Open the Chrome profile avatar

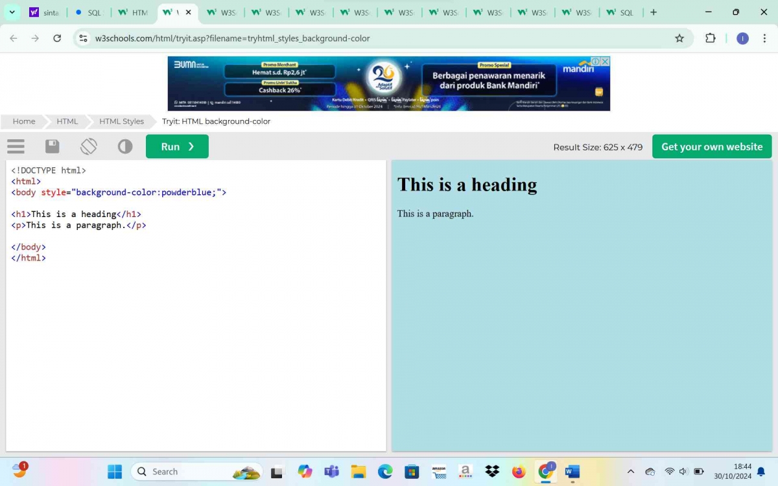[x=743, y=38]
